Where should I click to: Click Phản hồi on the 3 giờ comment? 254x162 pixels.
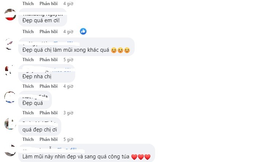pos(49,113)
